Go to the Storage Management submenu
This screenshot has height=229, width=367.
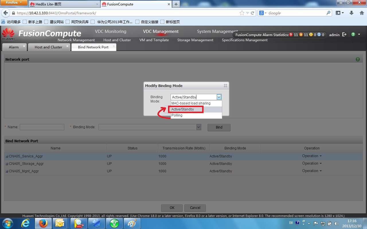pos(195,40)
